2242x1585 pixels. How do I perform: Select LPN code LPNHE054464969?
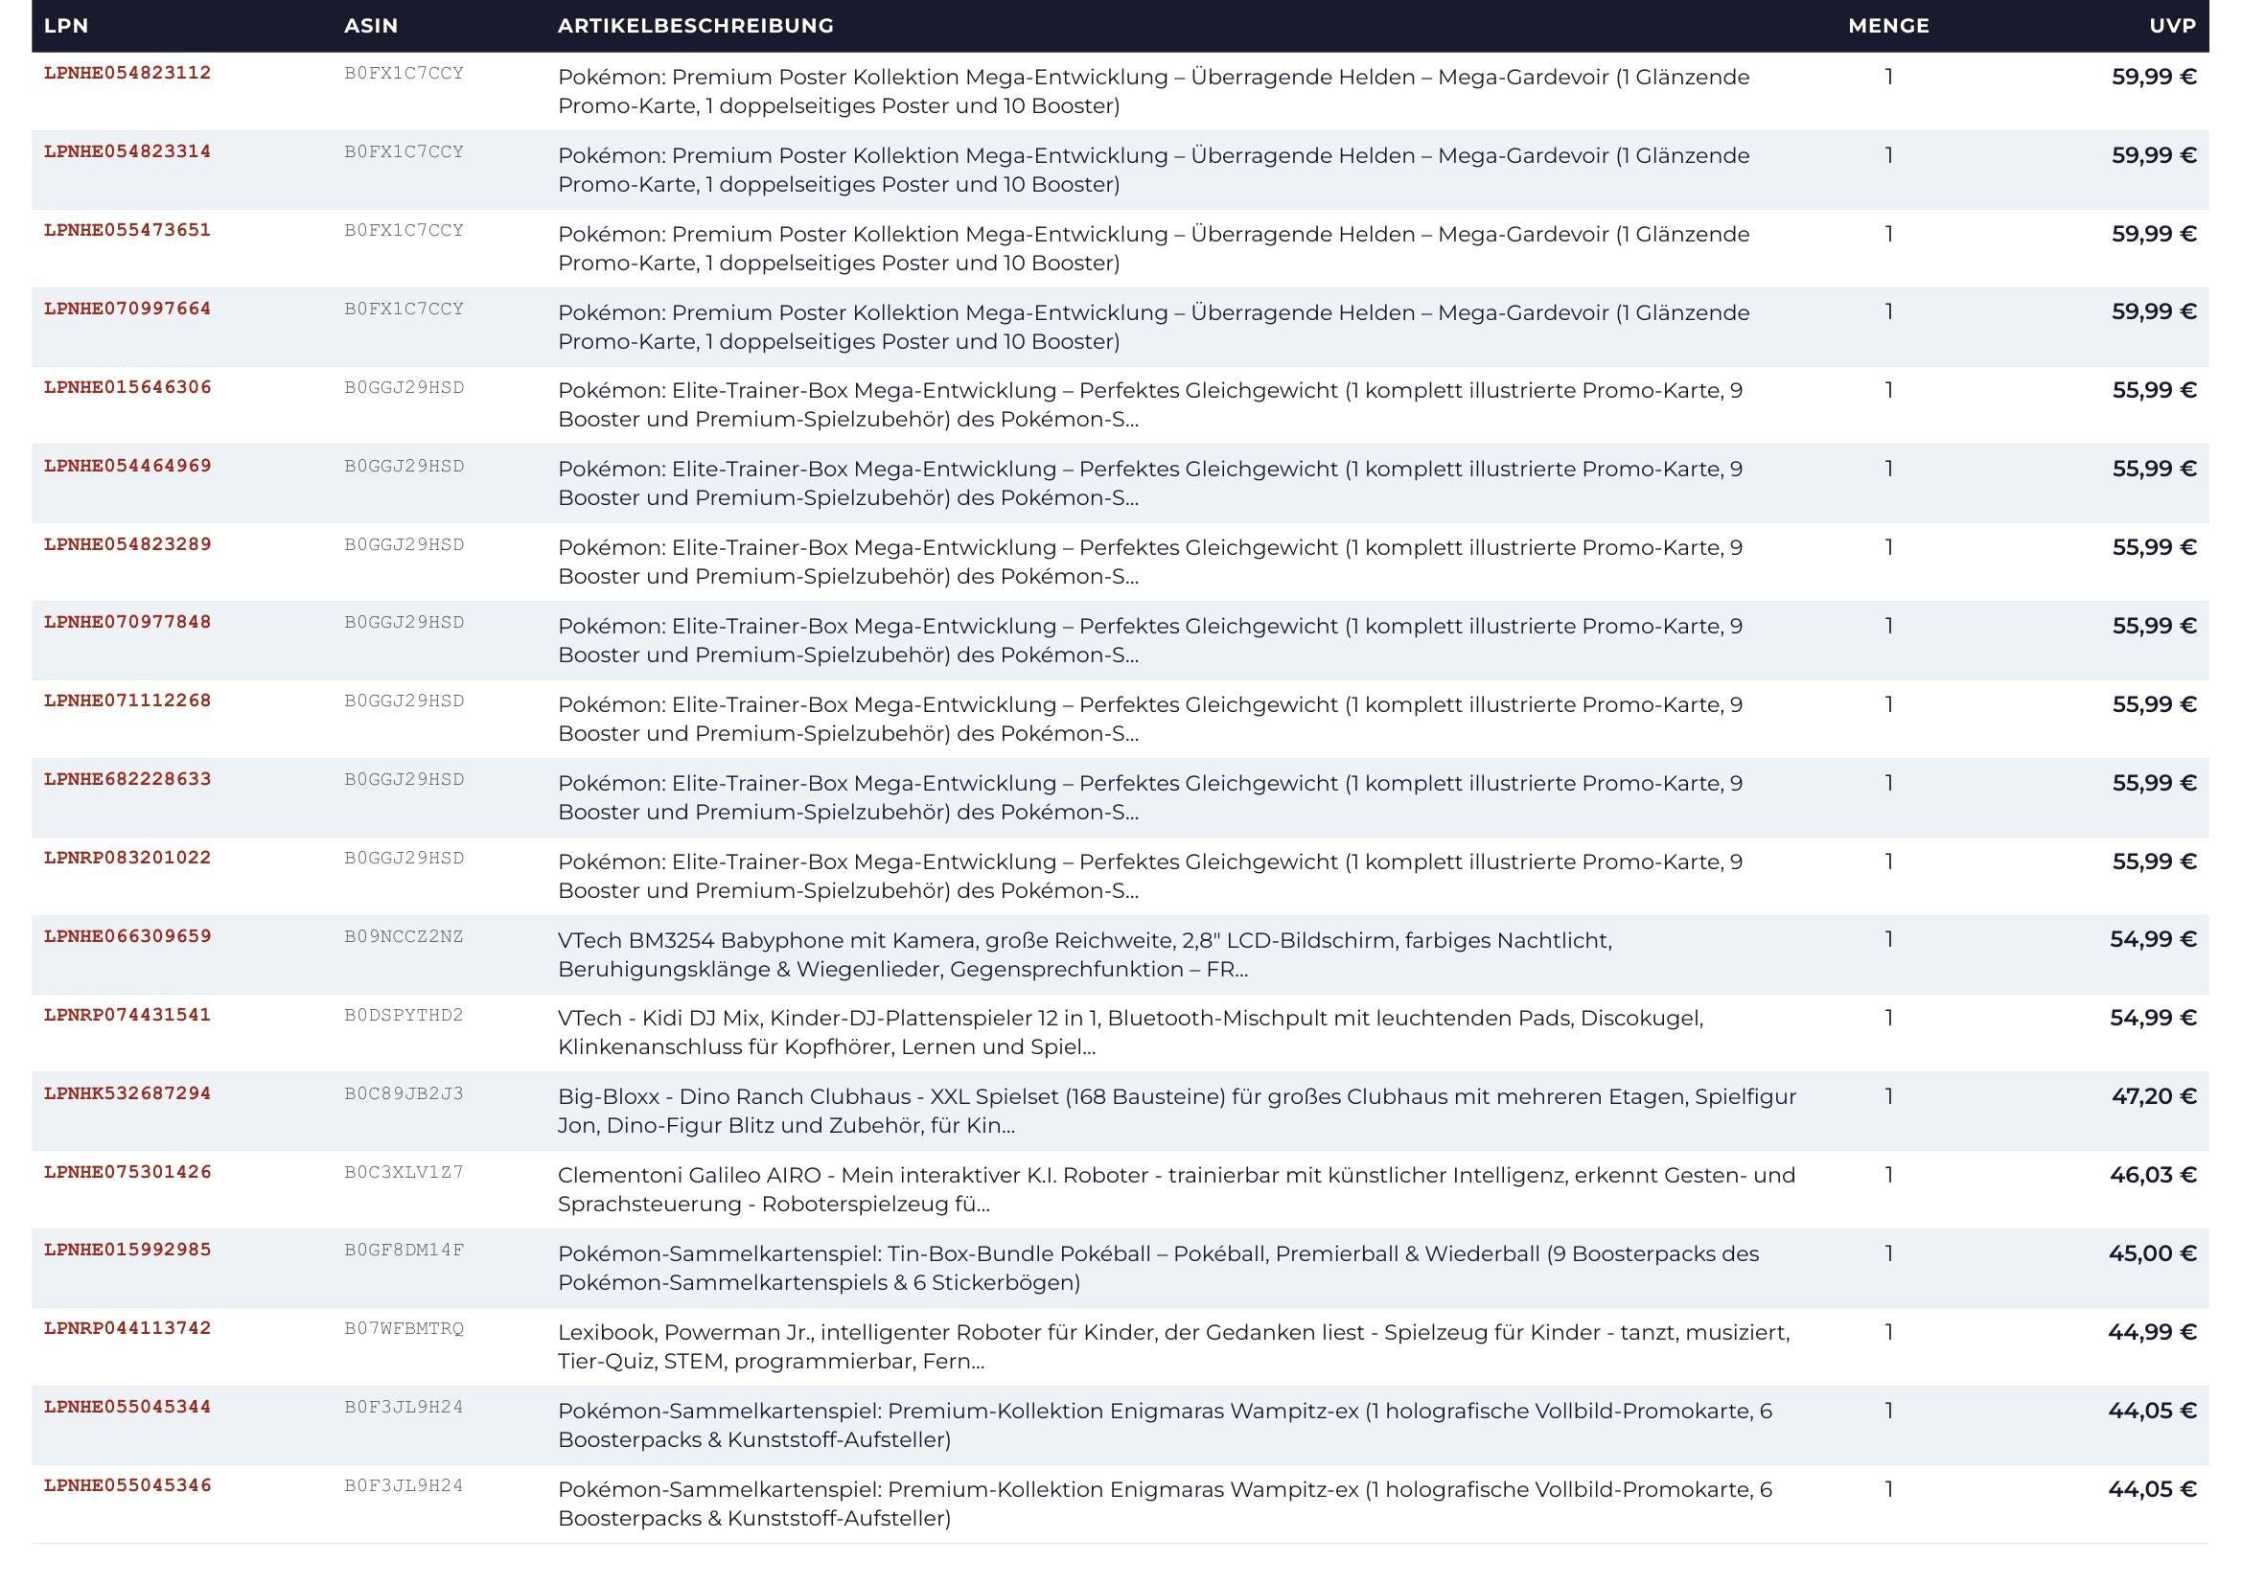coord(127,466)
